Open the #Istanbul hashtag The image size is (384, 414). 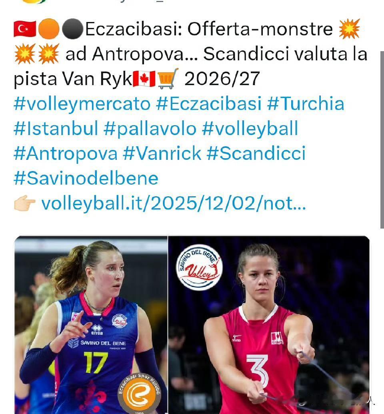(x=56, y=128)
